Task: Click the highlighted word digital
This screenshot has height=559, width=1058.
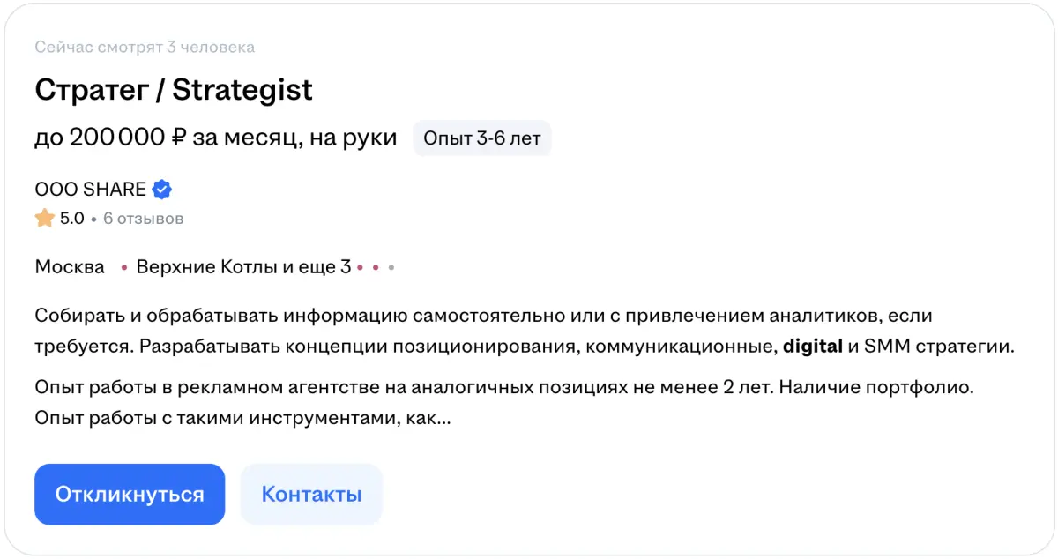Action: click(812, 347)
